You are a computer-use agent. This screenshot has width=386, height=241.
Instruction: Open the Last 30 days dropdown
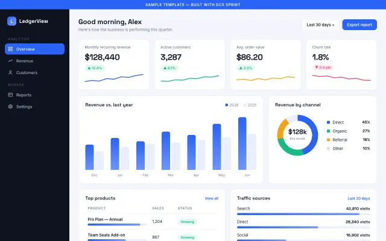pos(320,25)
